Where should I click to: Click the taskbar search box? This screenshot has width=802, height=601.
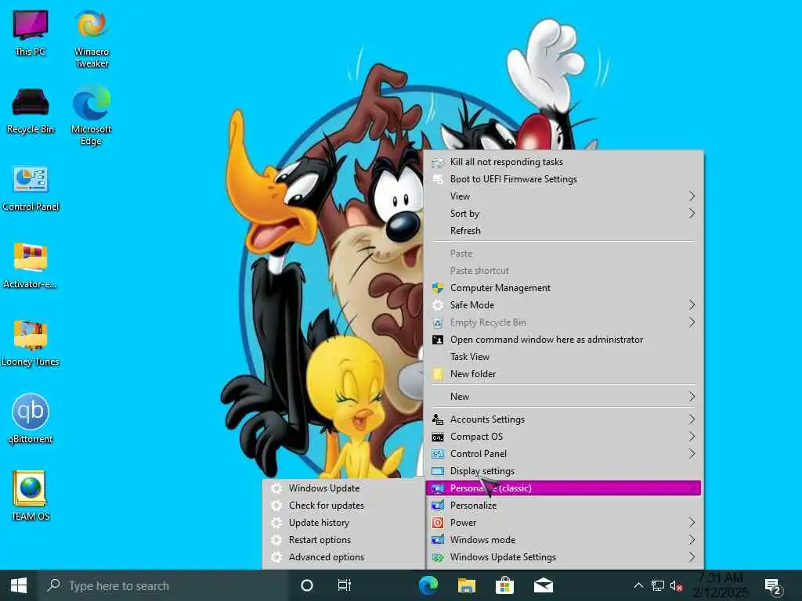click(x=163, y=585)
